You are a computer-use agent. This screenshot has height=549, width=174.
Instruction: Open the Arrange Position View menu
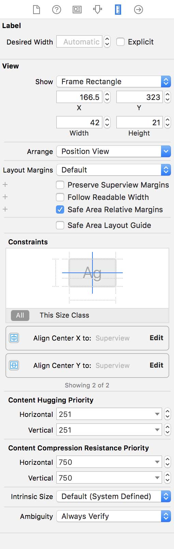tap(114, 151)
